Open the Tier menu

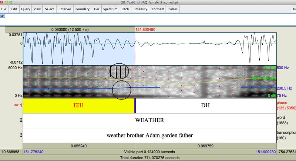tap(96, 9)
